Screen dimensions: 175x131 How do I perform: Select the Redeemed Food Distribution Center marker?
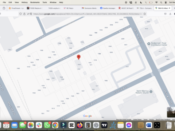point(149,44)
